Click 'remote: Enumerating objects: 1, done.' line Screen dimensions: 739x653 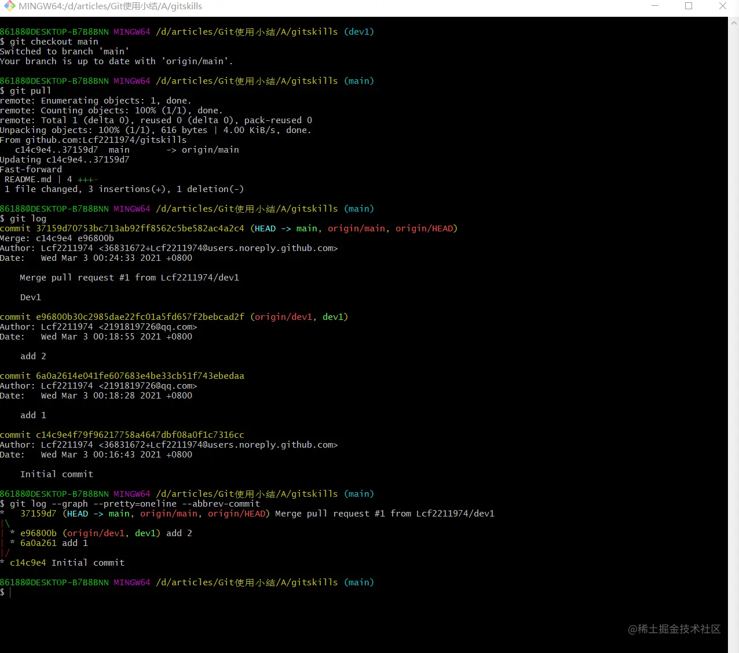(96, 101)
